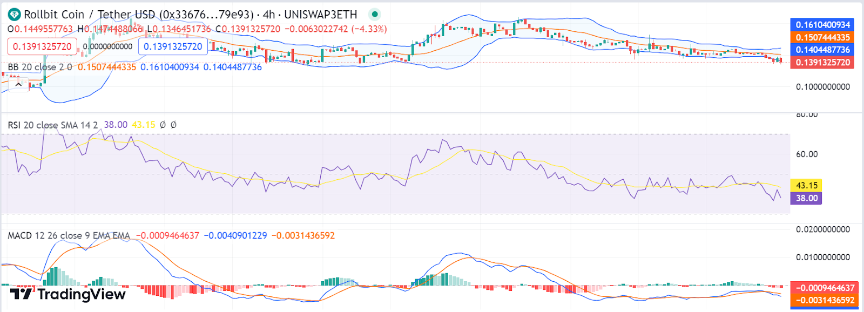Click MACD legend red histogram value −0.0009464637

[167, 236]
